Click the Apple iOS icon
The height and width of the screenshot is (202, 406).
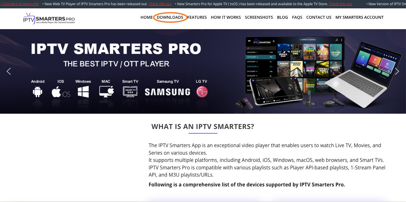tap(61, 92)
